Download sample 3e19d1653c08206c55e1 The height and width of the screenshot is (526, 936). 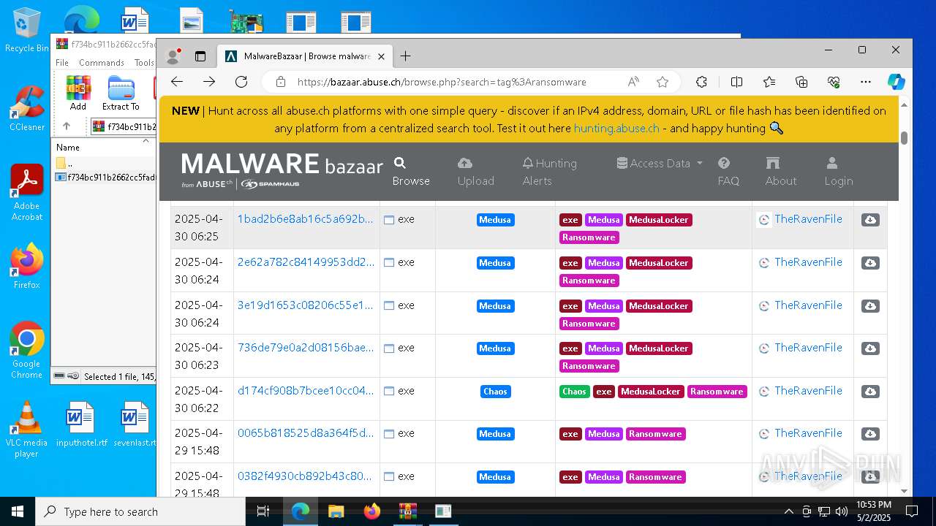click(870, 306)
